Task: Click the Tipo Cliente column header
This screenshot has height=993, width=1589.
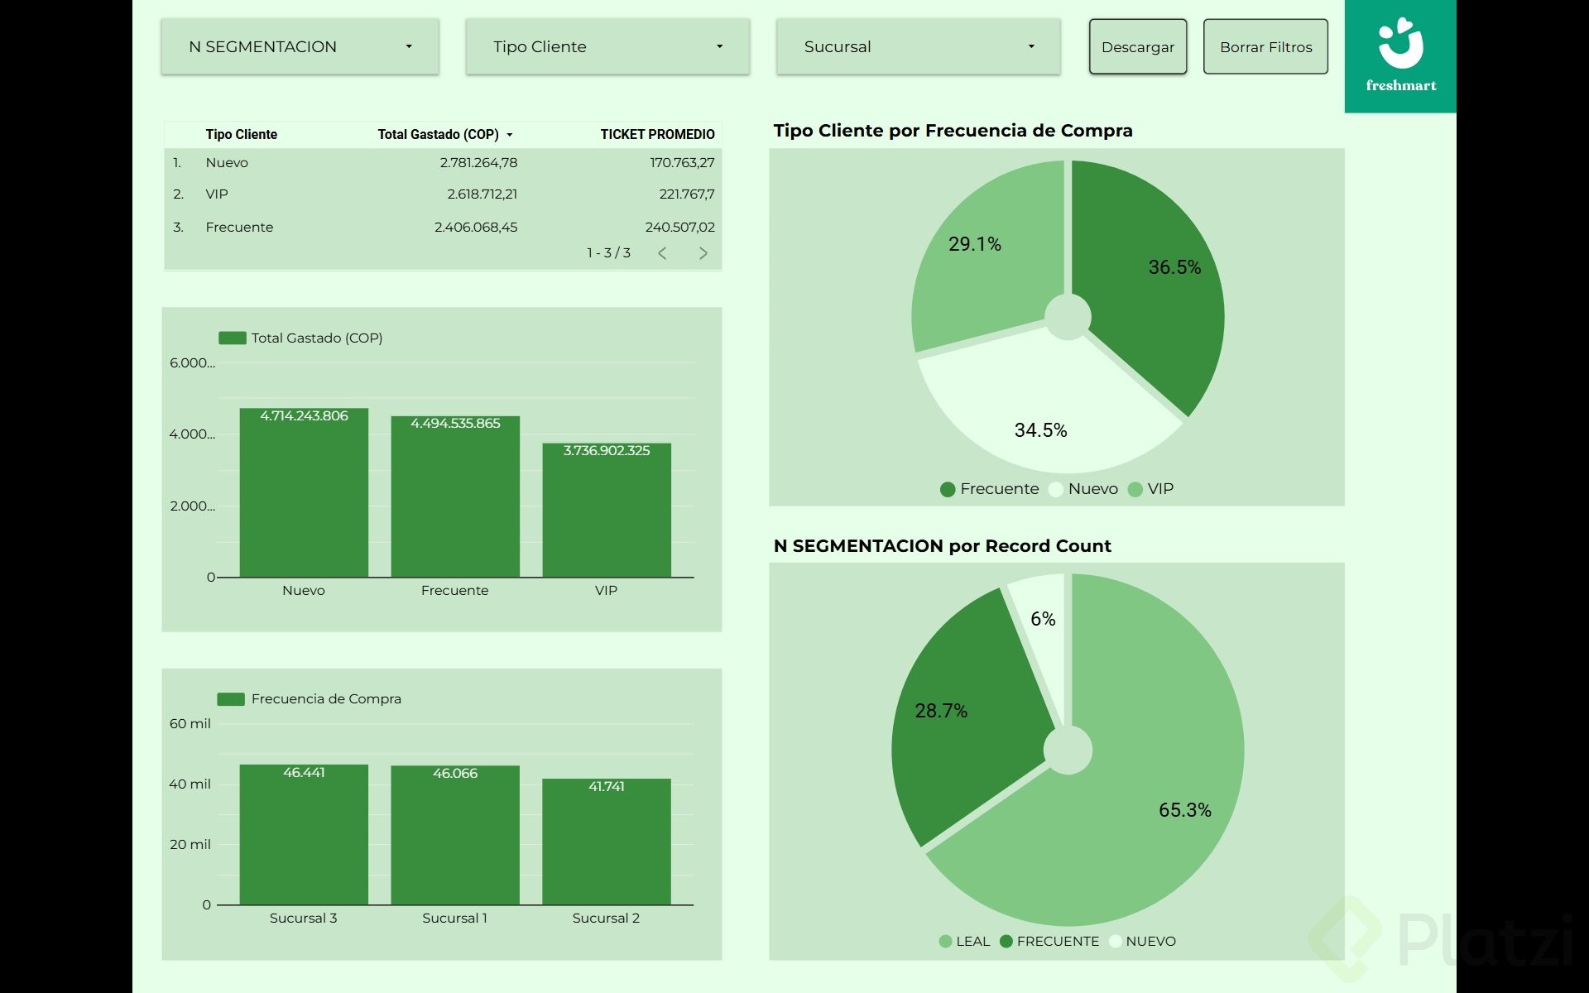Action: tap(241, 135)
